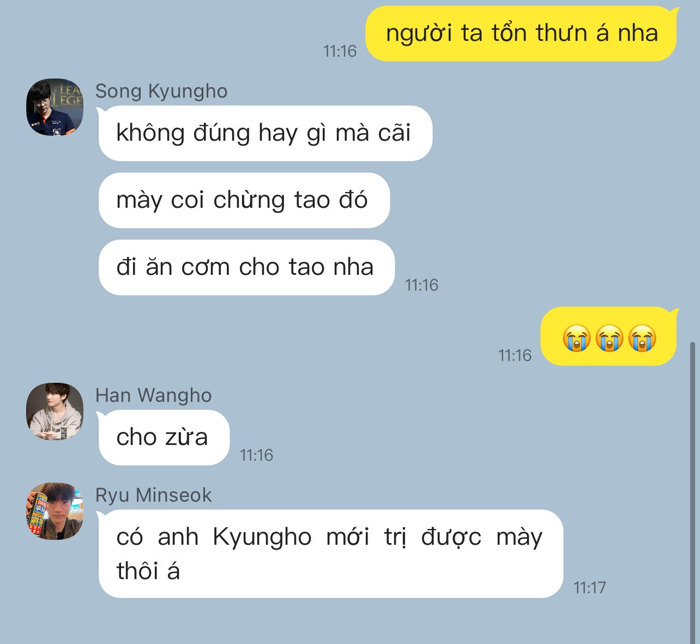700x644 pixels.
Task: Select Han Wangho's 'cho zừa' message
Action: tap(164, 437)
